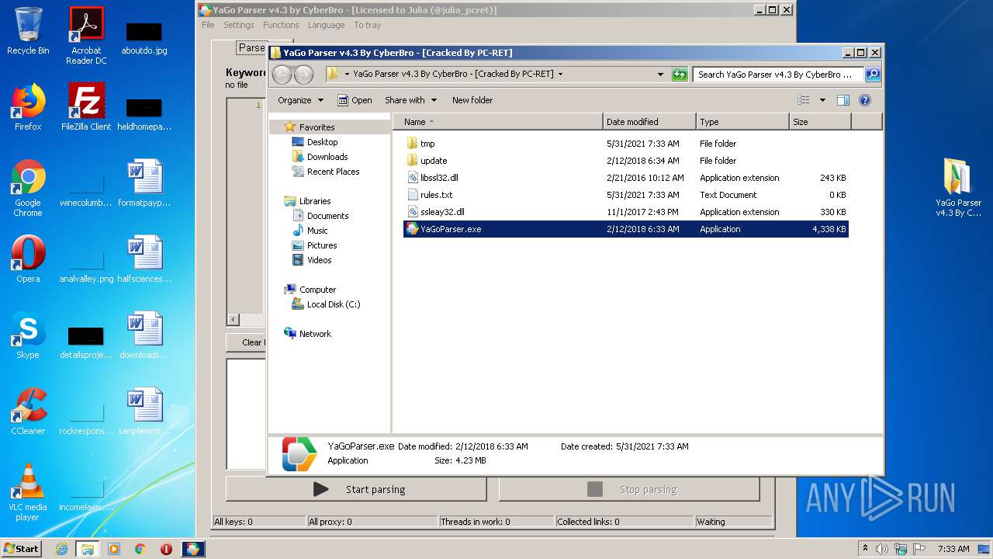Select the YaGoParser.exe application icon

[413, 229]
